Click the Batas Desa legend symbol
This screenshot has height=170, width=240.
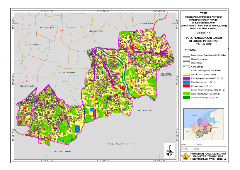[x=186, y=63]
